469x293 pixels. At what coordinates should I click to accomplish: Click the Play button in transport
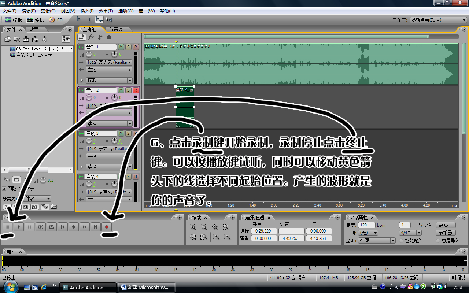click(19, 227)
